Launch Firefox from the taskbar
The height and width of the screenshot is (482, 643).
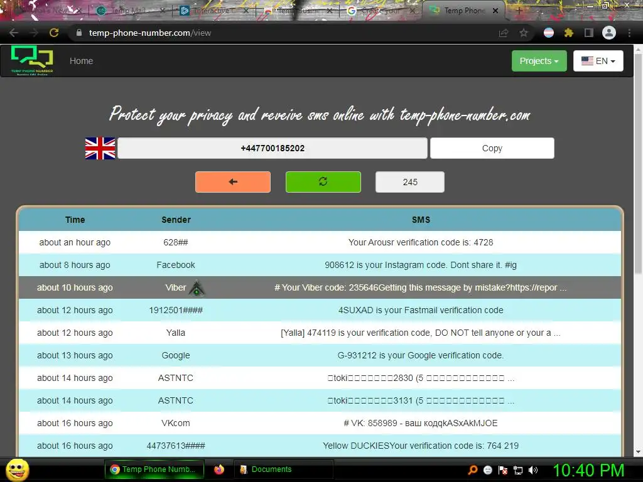click(x=219, y=469)
